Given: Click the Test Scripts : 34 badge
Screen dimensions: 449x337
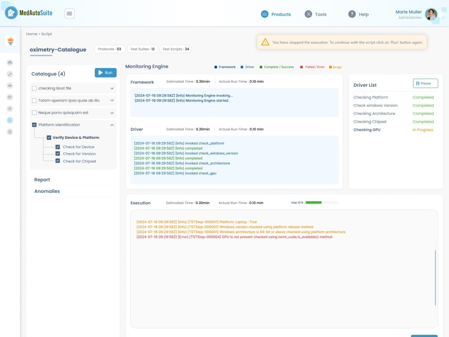Looking at the screenshot, I should [176, 49].
